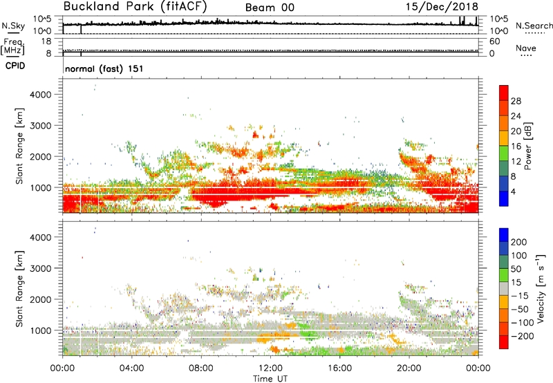Click the '60' Nave axis tick
This screenshot has width=553, height=383.
(494, 41)
